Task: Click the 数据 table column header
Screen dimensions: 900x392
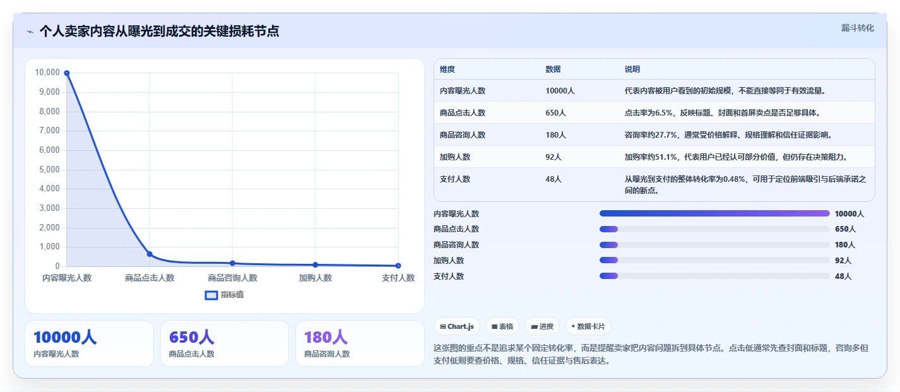Action: click(x=553, y=69)
